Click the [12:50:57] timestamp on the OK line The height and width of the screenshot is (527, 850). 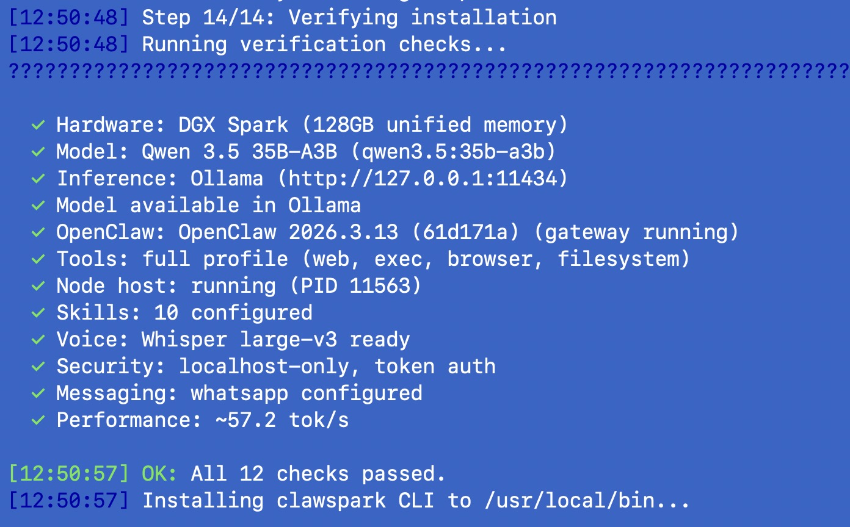[69, 474]
